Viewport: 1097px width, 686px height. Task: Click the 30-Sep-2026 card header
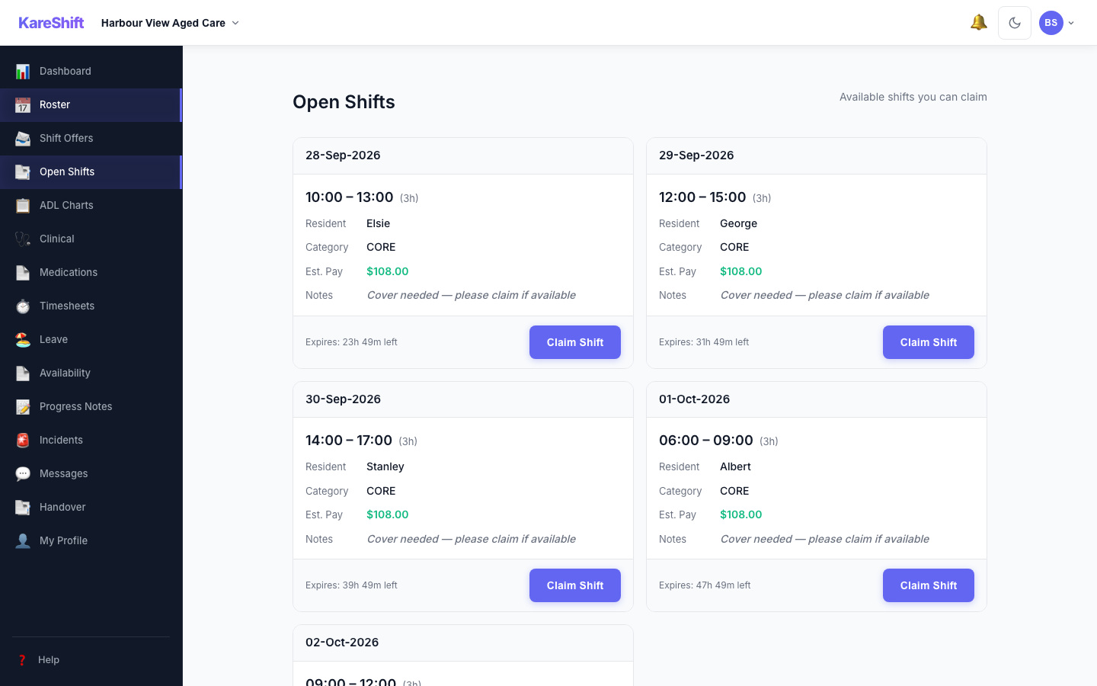tap(463, 399)
